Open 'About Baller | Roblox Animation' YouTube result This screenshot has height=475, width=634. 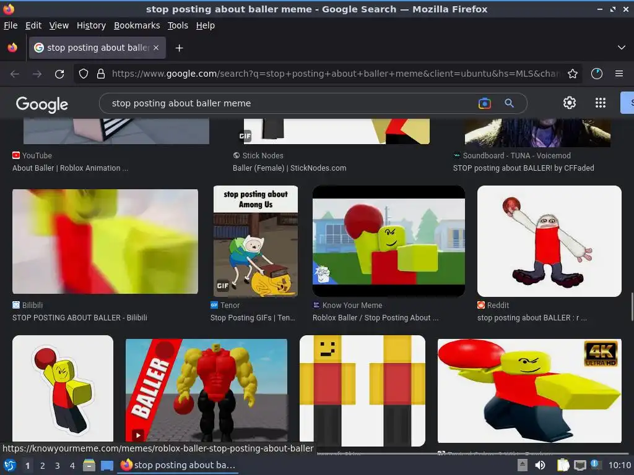[x=70, y=168]
